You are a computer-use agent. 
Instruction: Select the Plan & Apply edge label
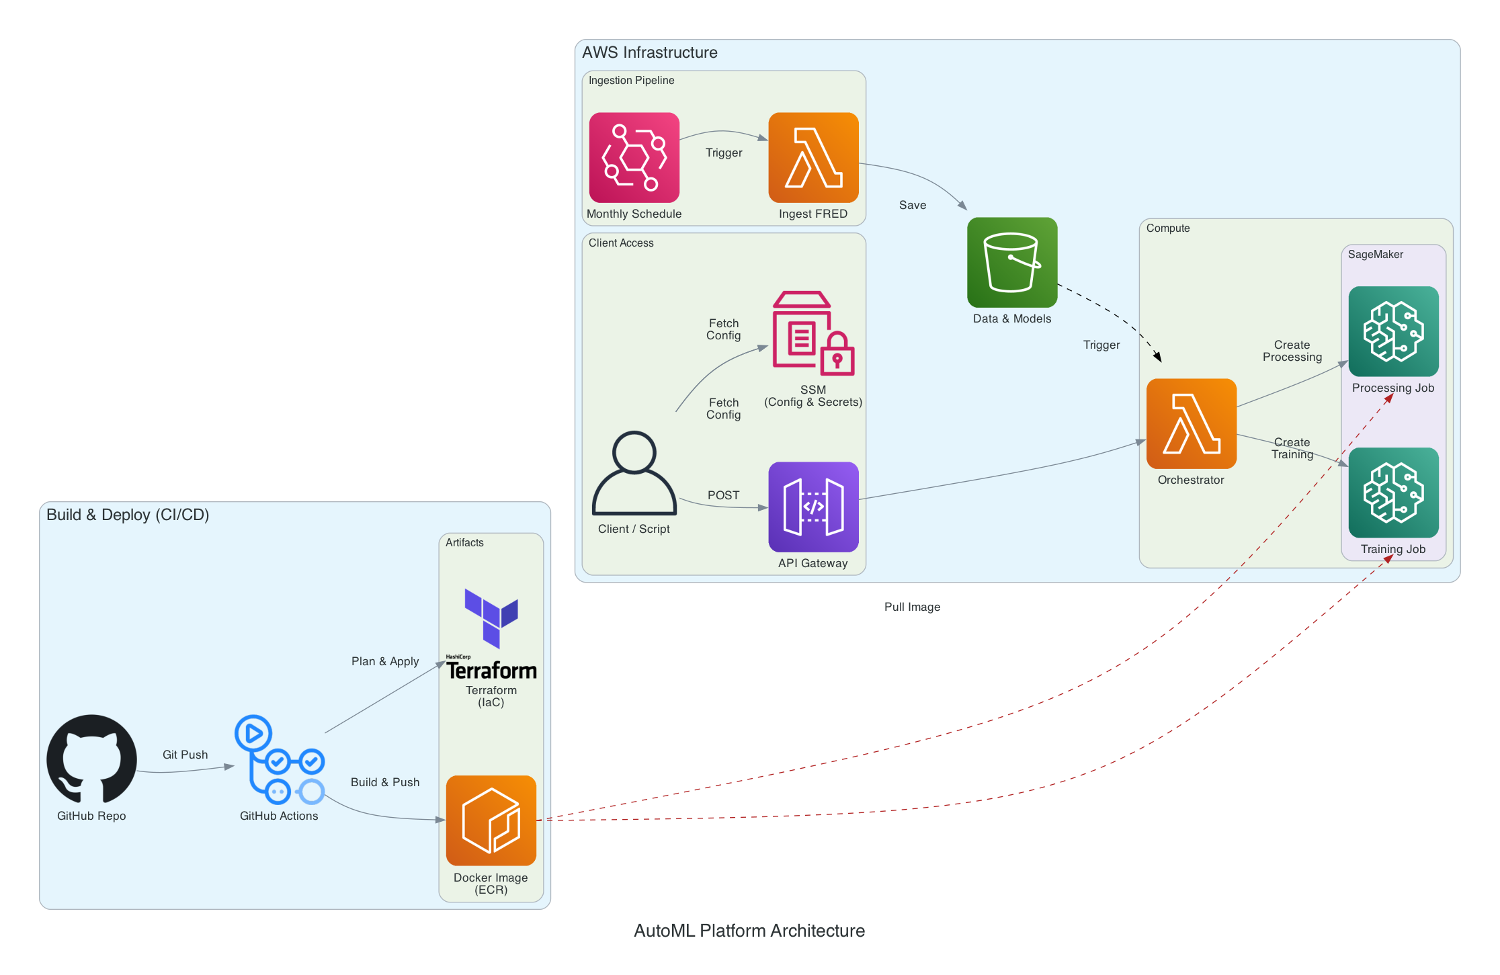384,661
